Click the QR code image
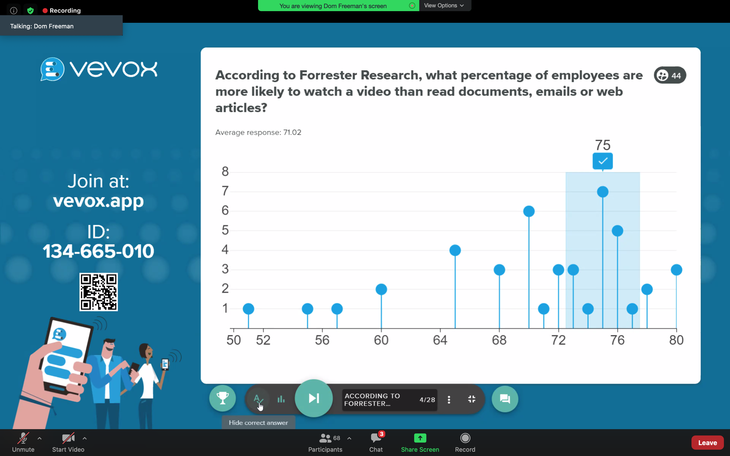The width and height of the screenshot is (730, 456). [x=98, y=292]
